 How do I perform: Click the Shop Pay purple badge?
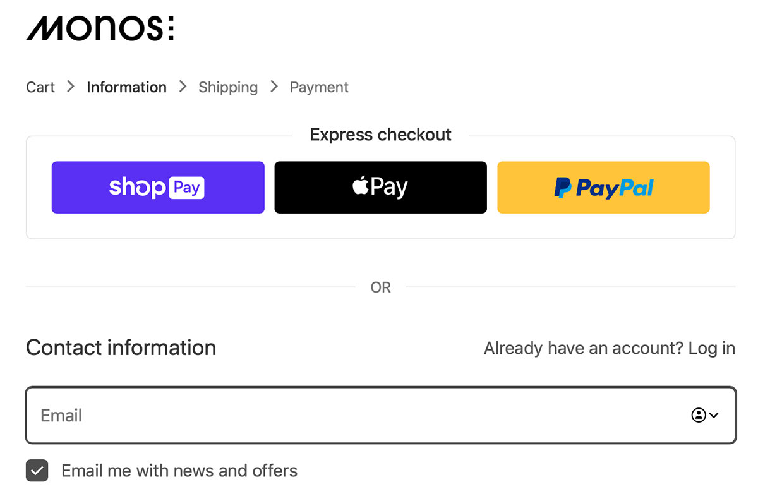point(157,187)
